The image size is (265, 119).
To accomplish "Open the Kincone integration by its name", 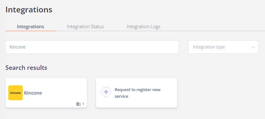I will click(33, 93).
